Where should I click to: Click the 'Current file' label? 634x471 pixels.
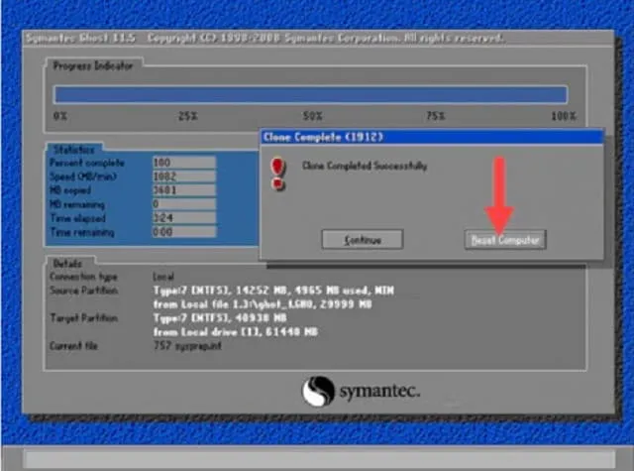pos(73,346)
